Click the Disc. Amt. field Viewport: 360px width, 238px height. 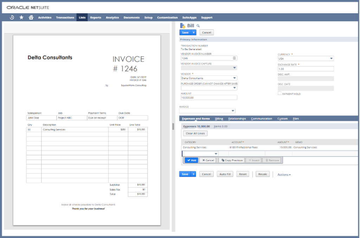pos(306,79)
